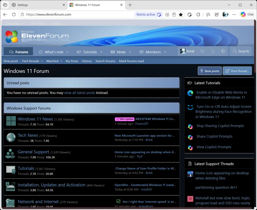Image resolution: width=257 pixels, height=210 pixels.
Task: Open the Tutorials nav item
Action: point(88,52)
